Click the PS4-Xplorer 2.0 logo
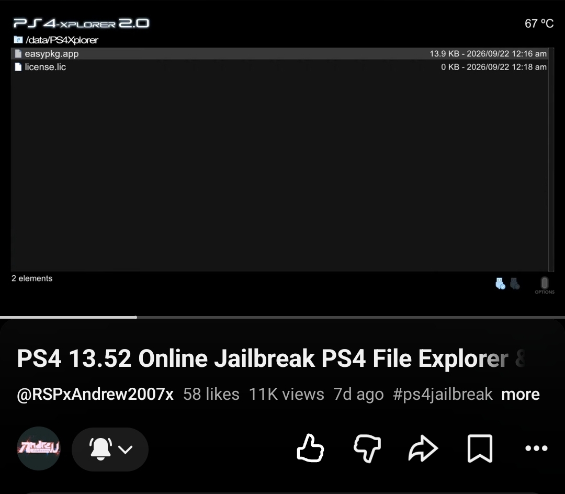Screen dimensions: 565x494 pyautogui.click(x=82, y=24)
